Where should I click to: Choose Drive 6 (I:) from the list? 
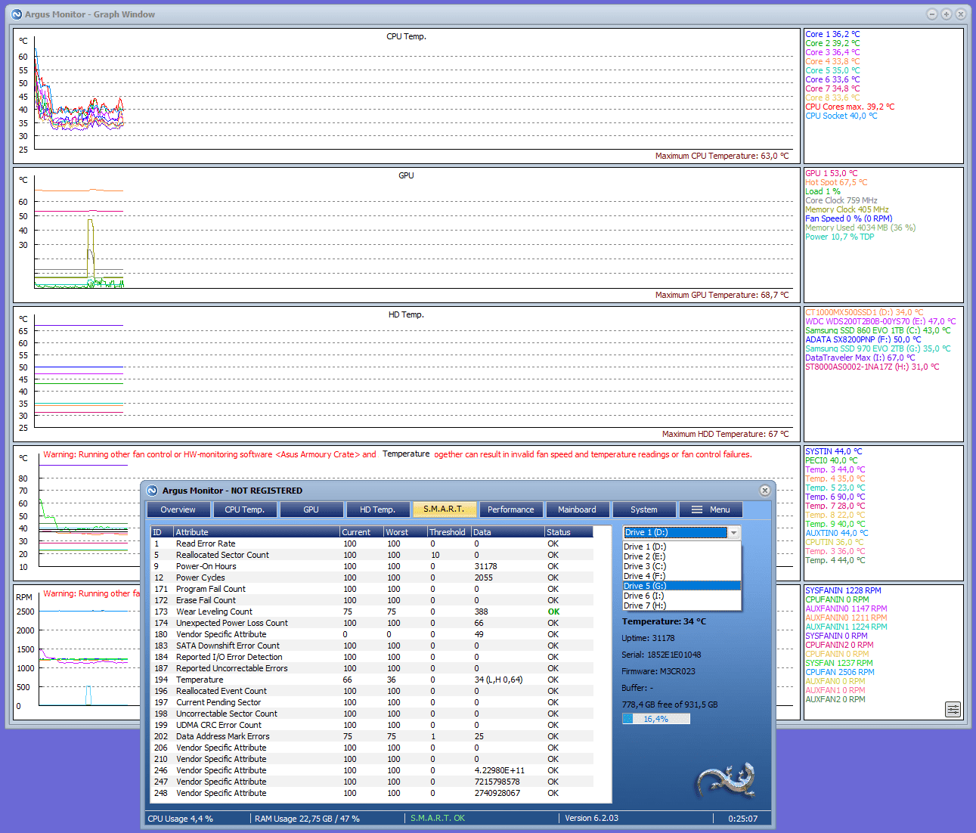pyautogui.click(x=682, y=596)
